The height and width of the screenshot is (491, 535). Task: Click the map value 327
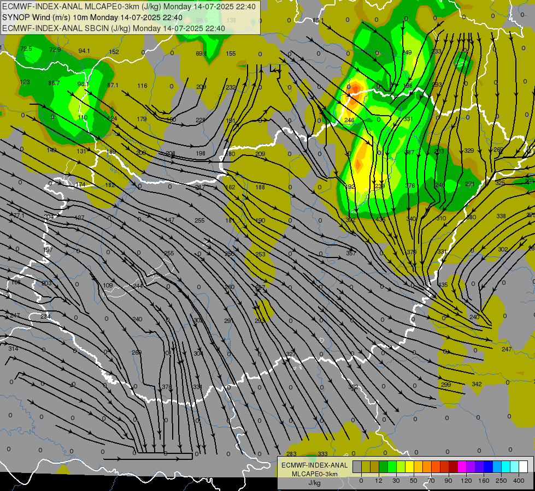click(x=291, y=354)
